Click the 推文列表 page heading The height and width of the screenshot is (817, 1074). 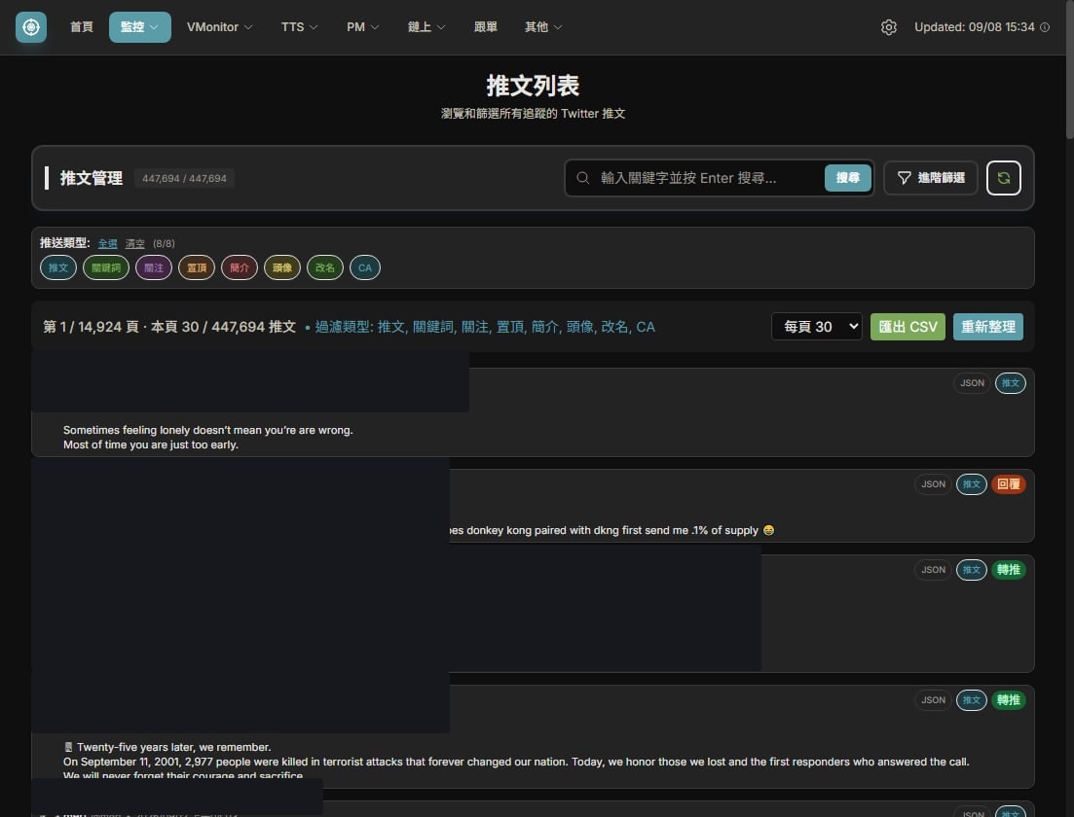[x=533, y=86]
